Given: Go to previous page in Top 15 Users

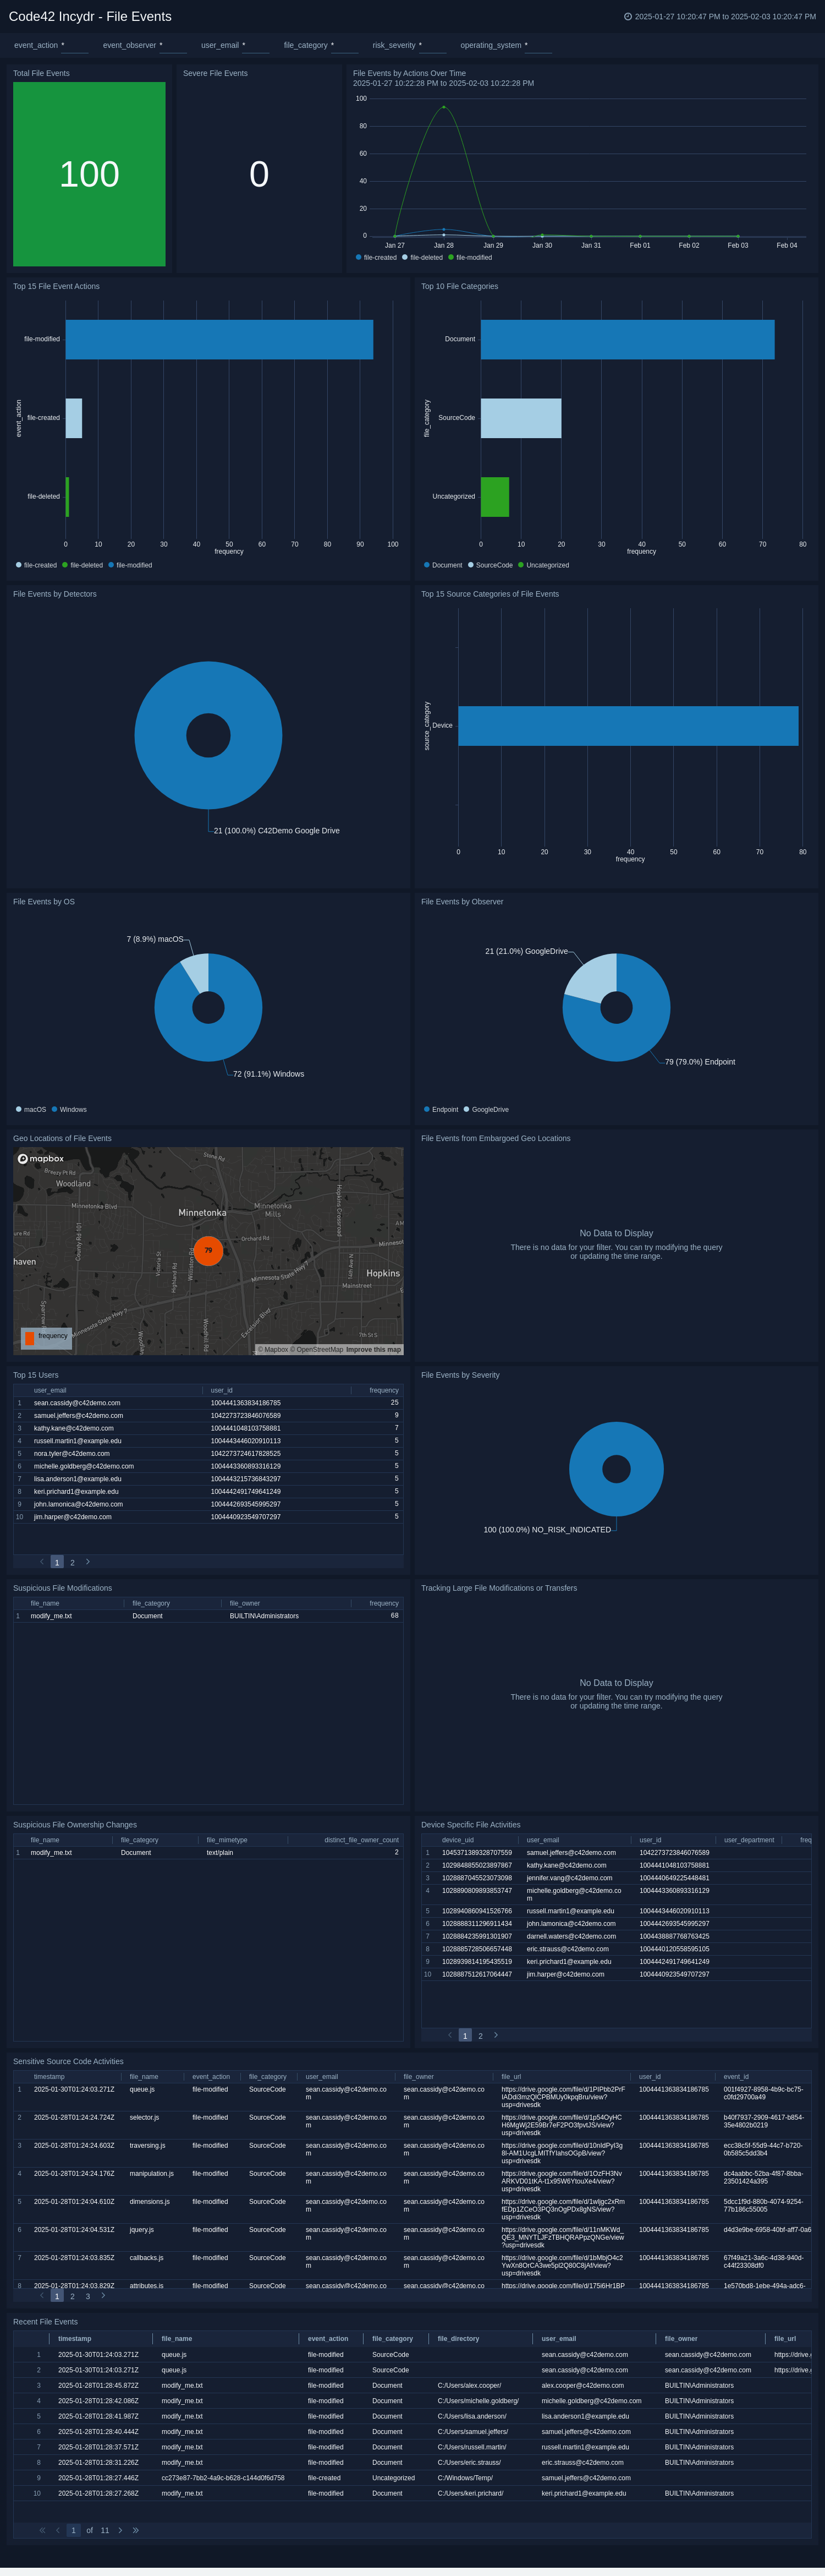Looking at the screenshot, I should coord(41,1561).
